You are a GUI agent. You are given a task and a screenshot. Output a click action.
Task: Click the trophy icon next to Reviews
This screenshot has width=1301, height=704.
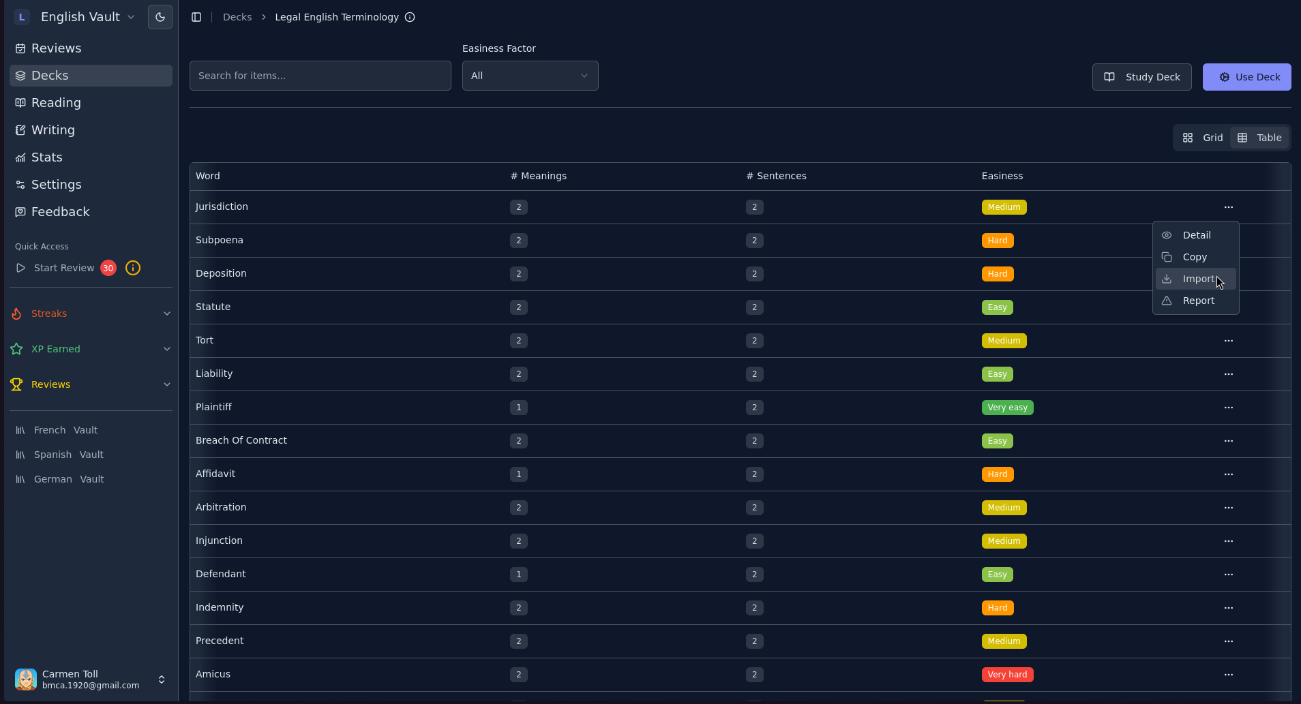pyautogui.click(x=16, y=384)
